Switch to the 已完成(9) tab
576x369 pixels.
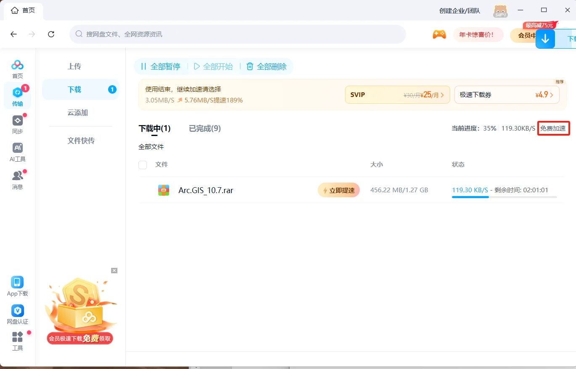(204, 128)
